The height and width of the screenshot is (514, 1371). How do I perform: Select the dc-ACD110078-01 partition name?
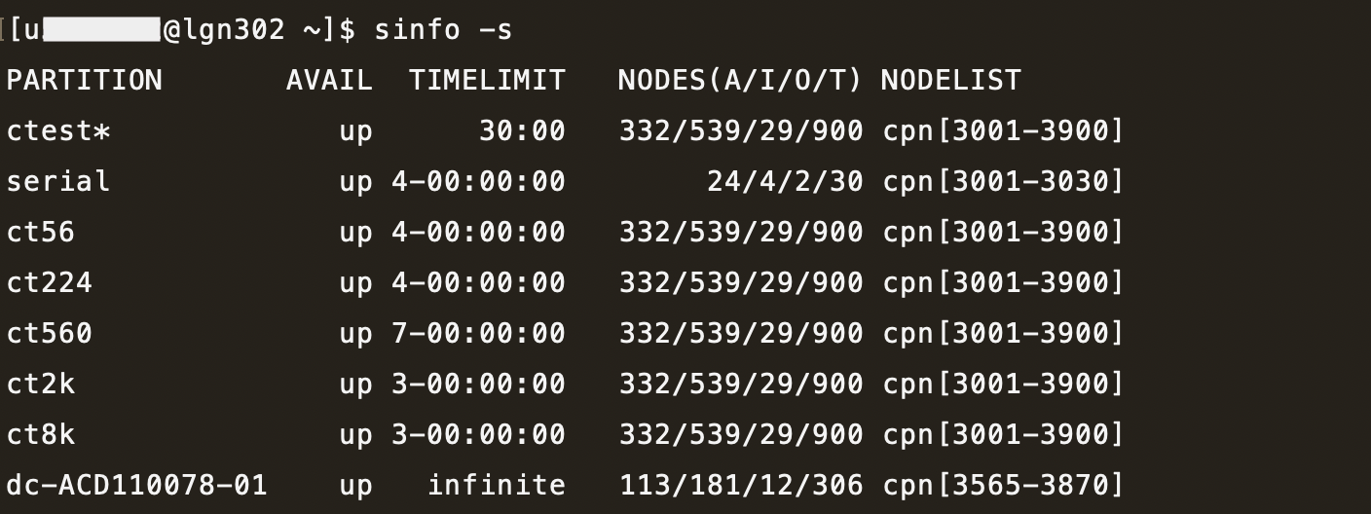[136, 485]
